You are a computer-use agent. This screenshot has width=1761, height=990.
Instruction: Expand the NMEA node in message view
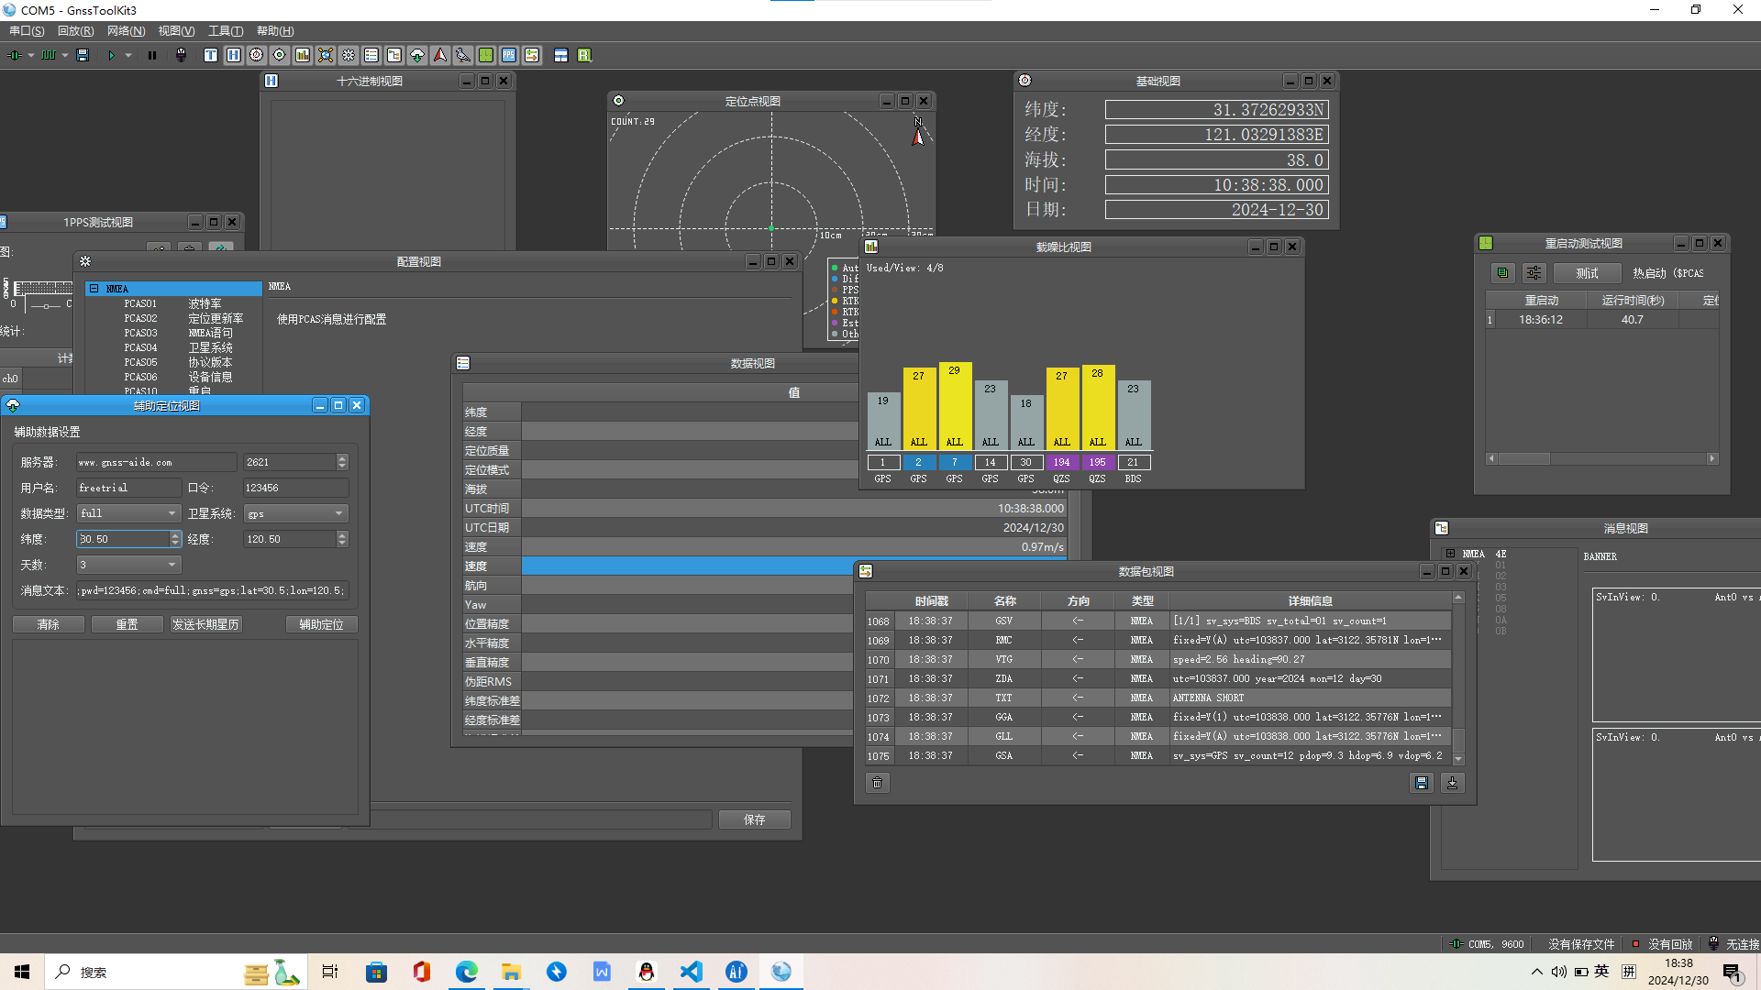1450,554
